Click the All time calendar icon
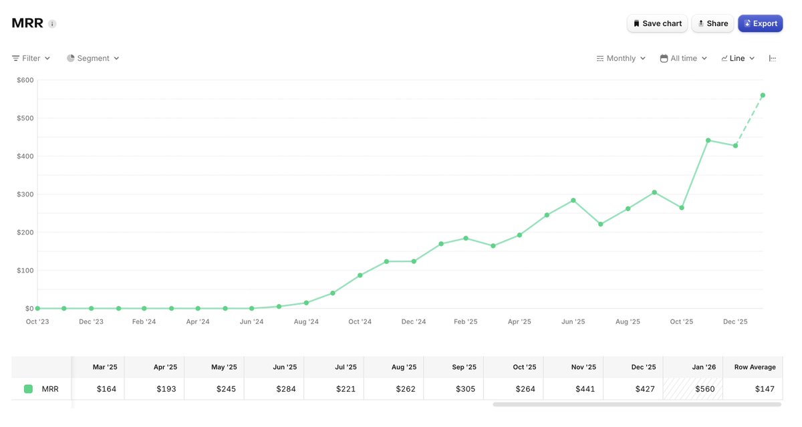The image size is (802, 427). click(662, 57)
